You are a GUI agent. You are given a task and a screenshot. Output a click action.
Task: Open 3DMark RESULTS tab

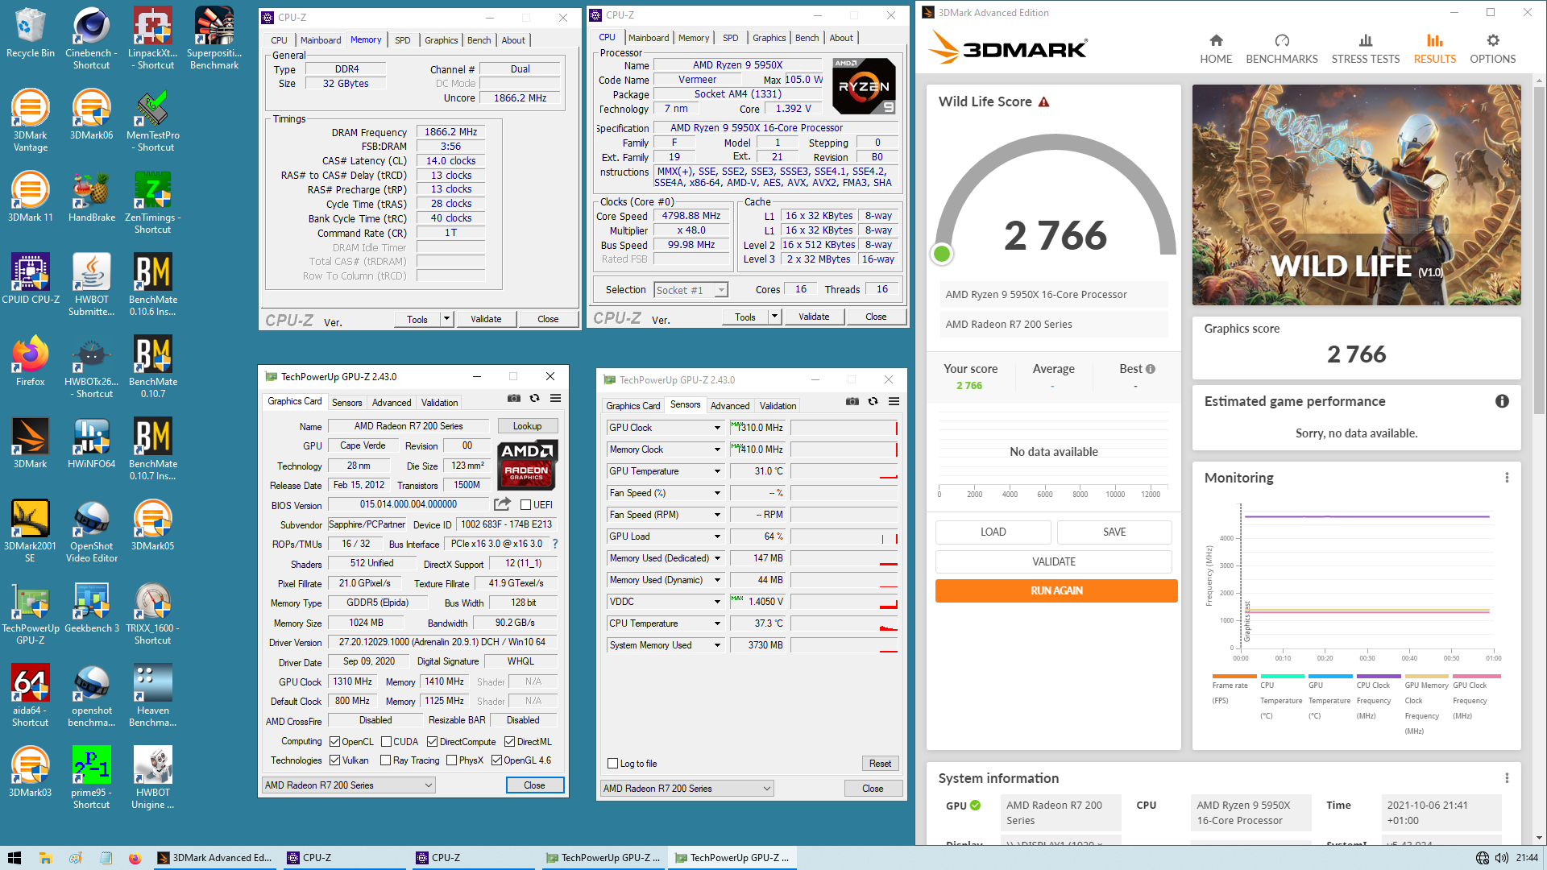1435,49
